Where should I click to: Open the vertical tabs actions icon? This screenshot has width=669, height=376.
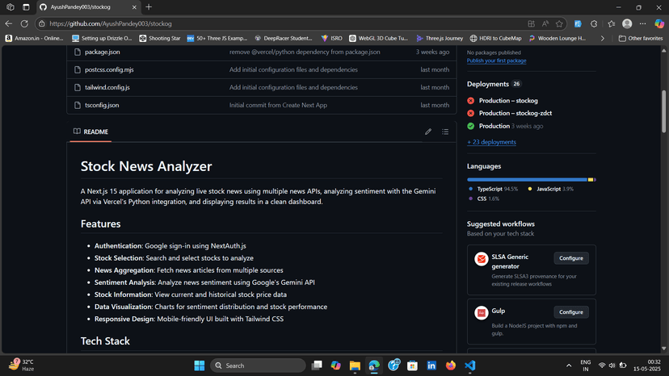coord(26,6)
